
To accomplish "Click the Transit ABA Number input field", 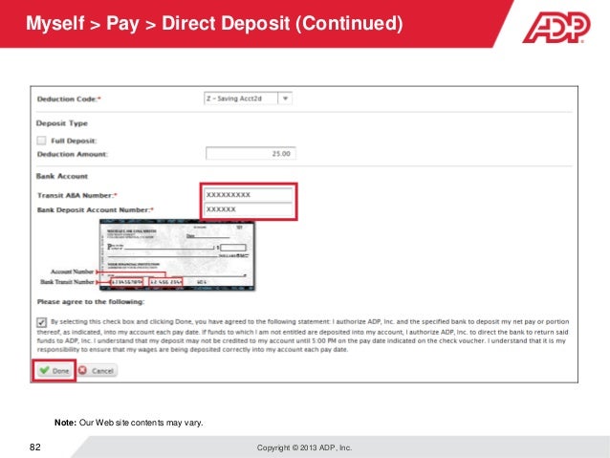I will 249,194.
